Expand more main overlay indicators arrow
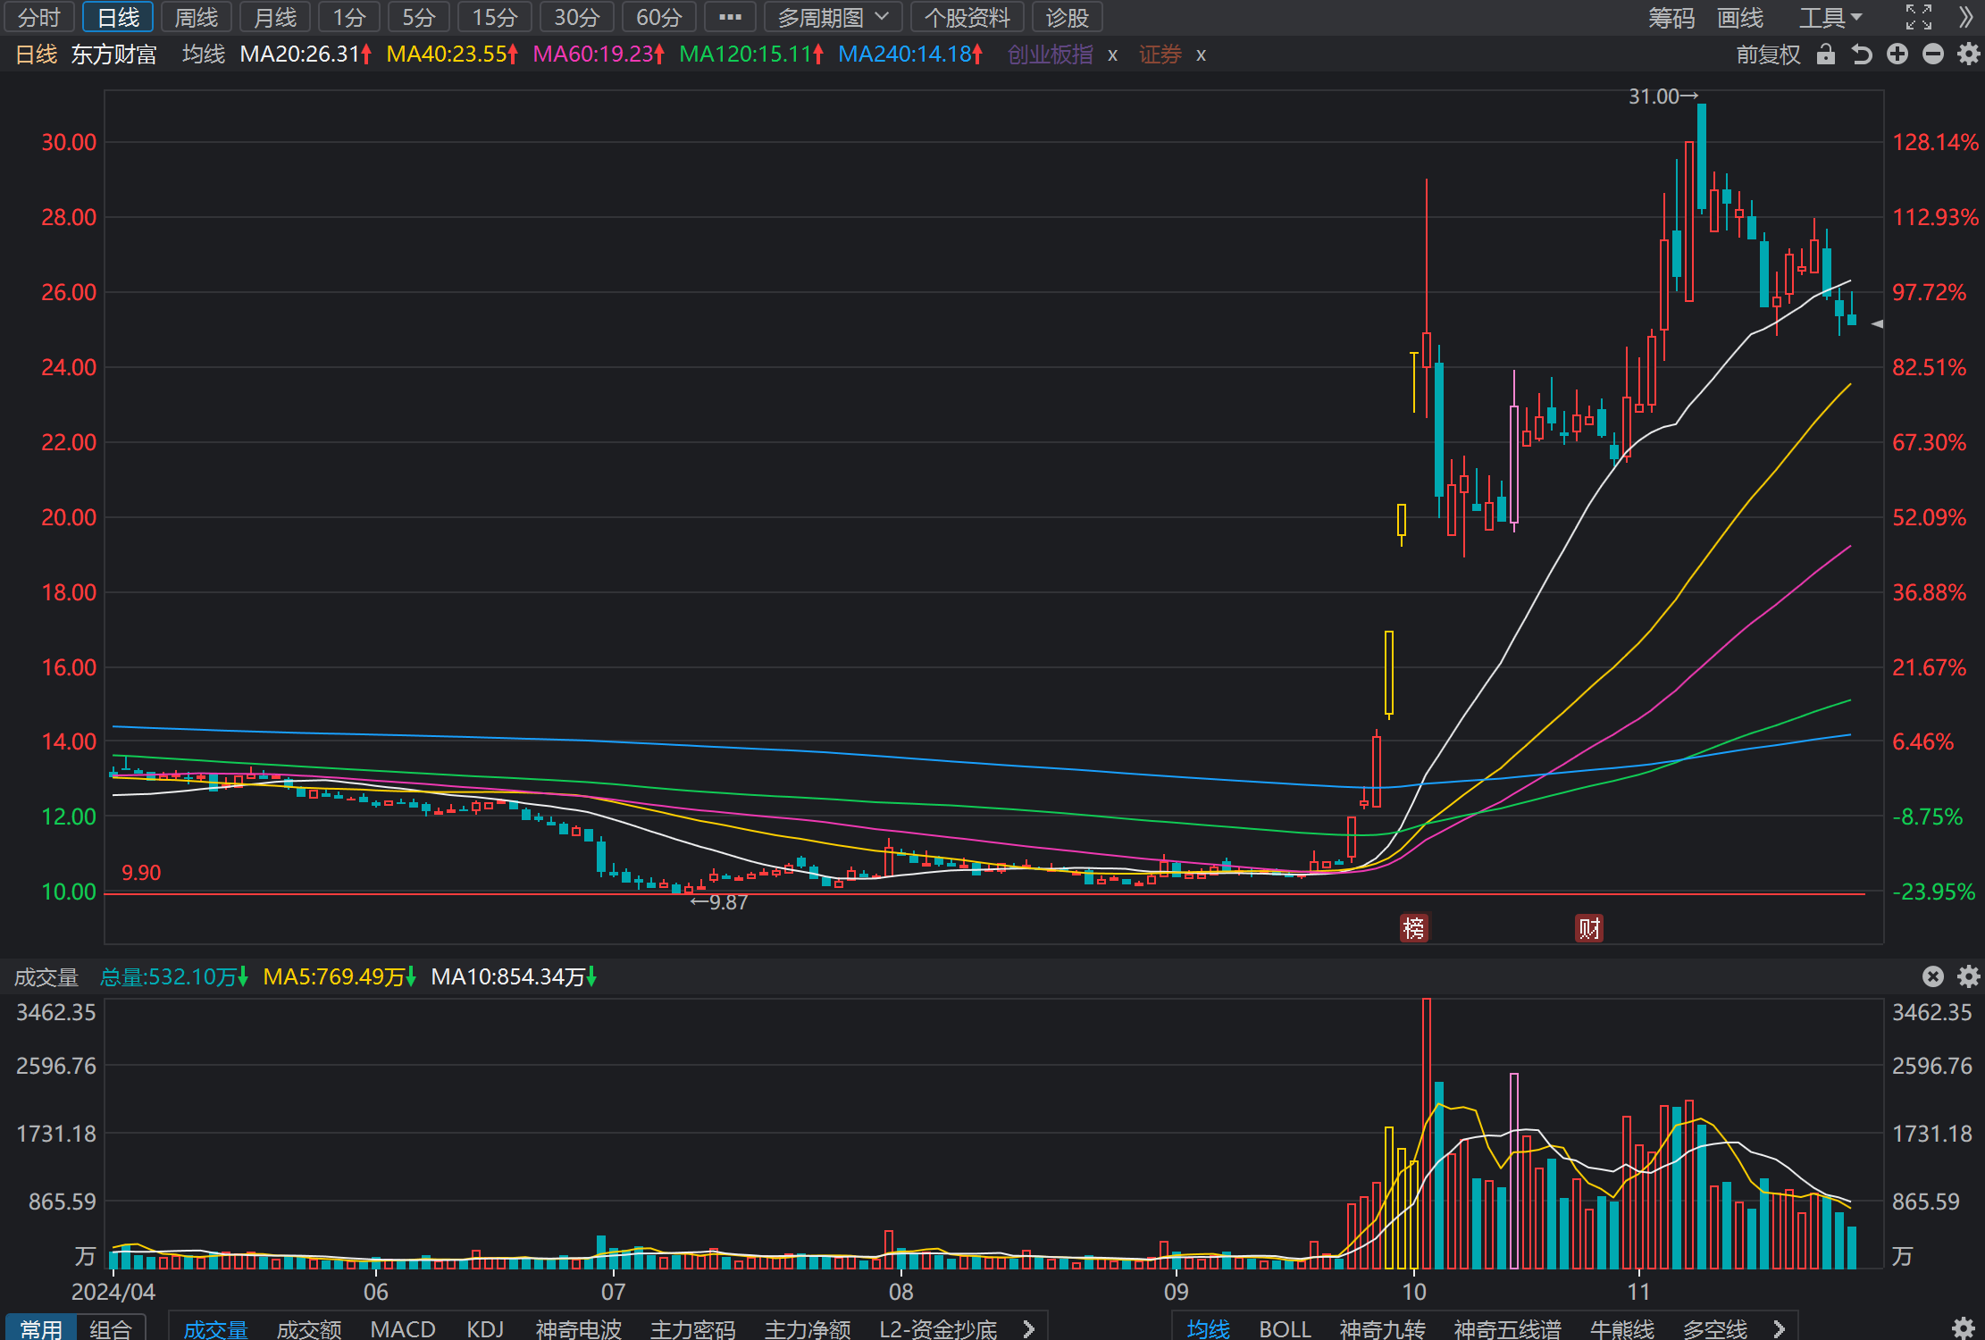 1779,1329
